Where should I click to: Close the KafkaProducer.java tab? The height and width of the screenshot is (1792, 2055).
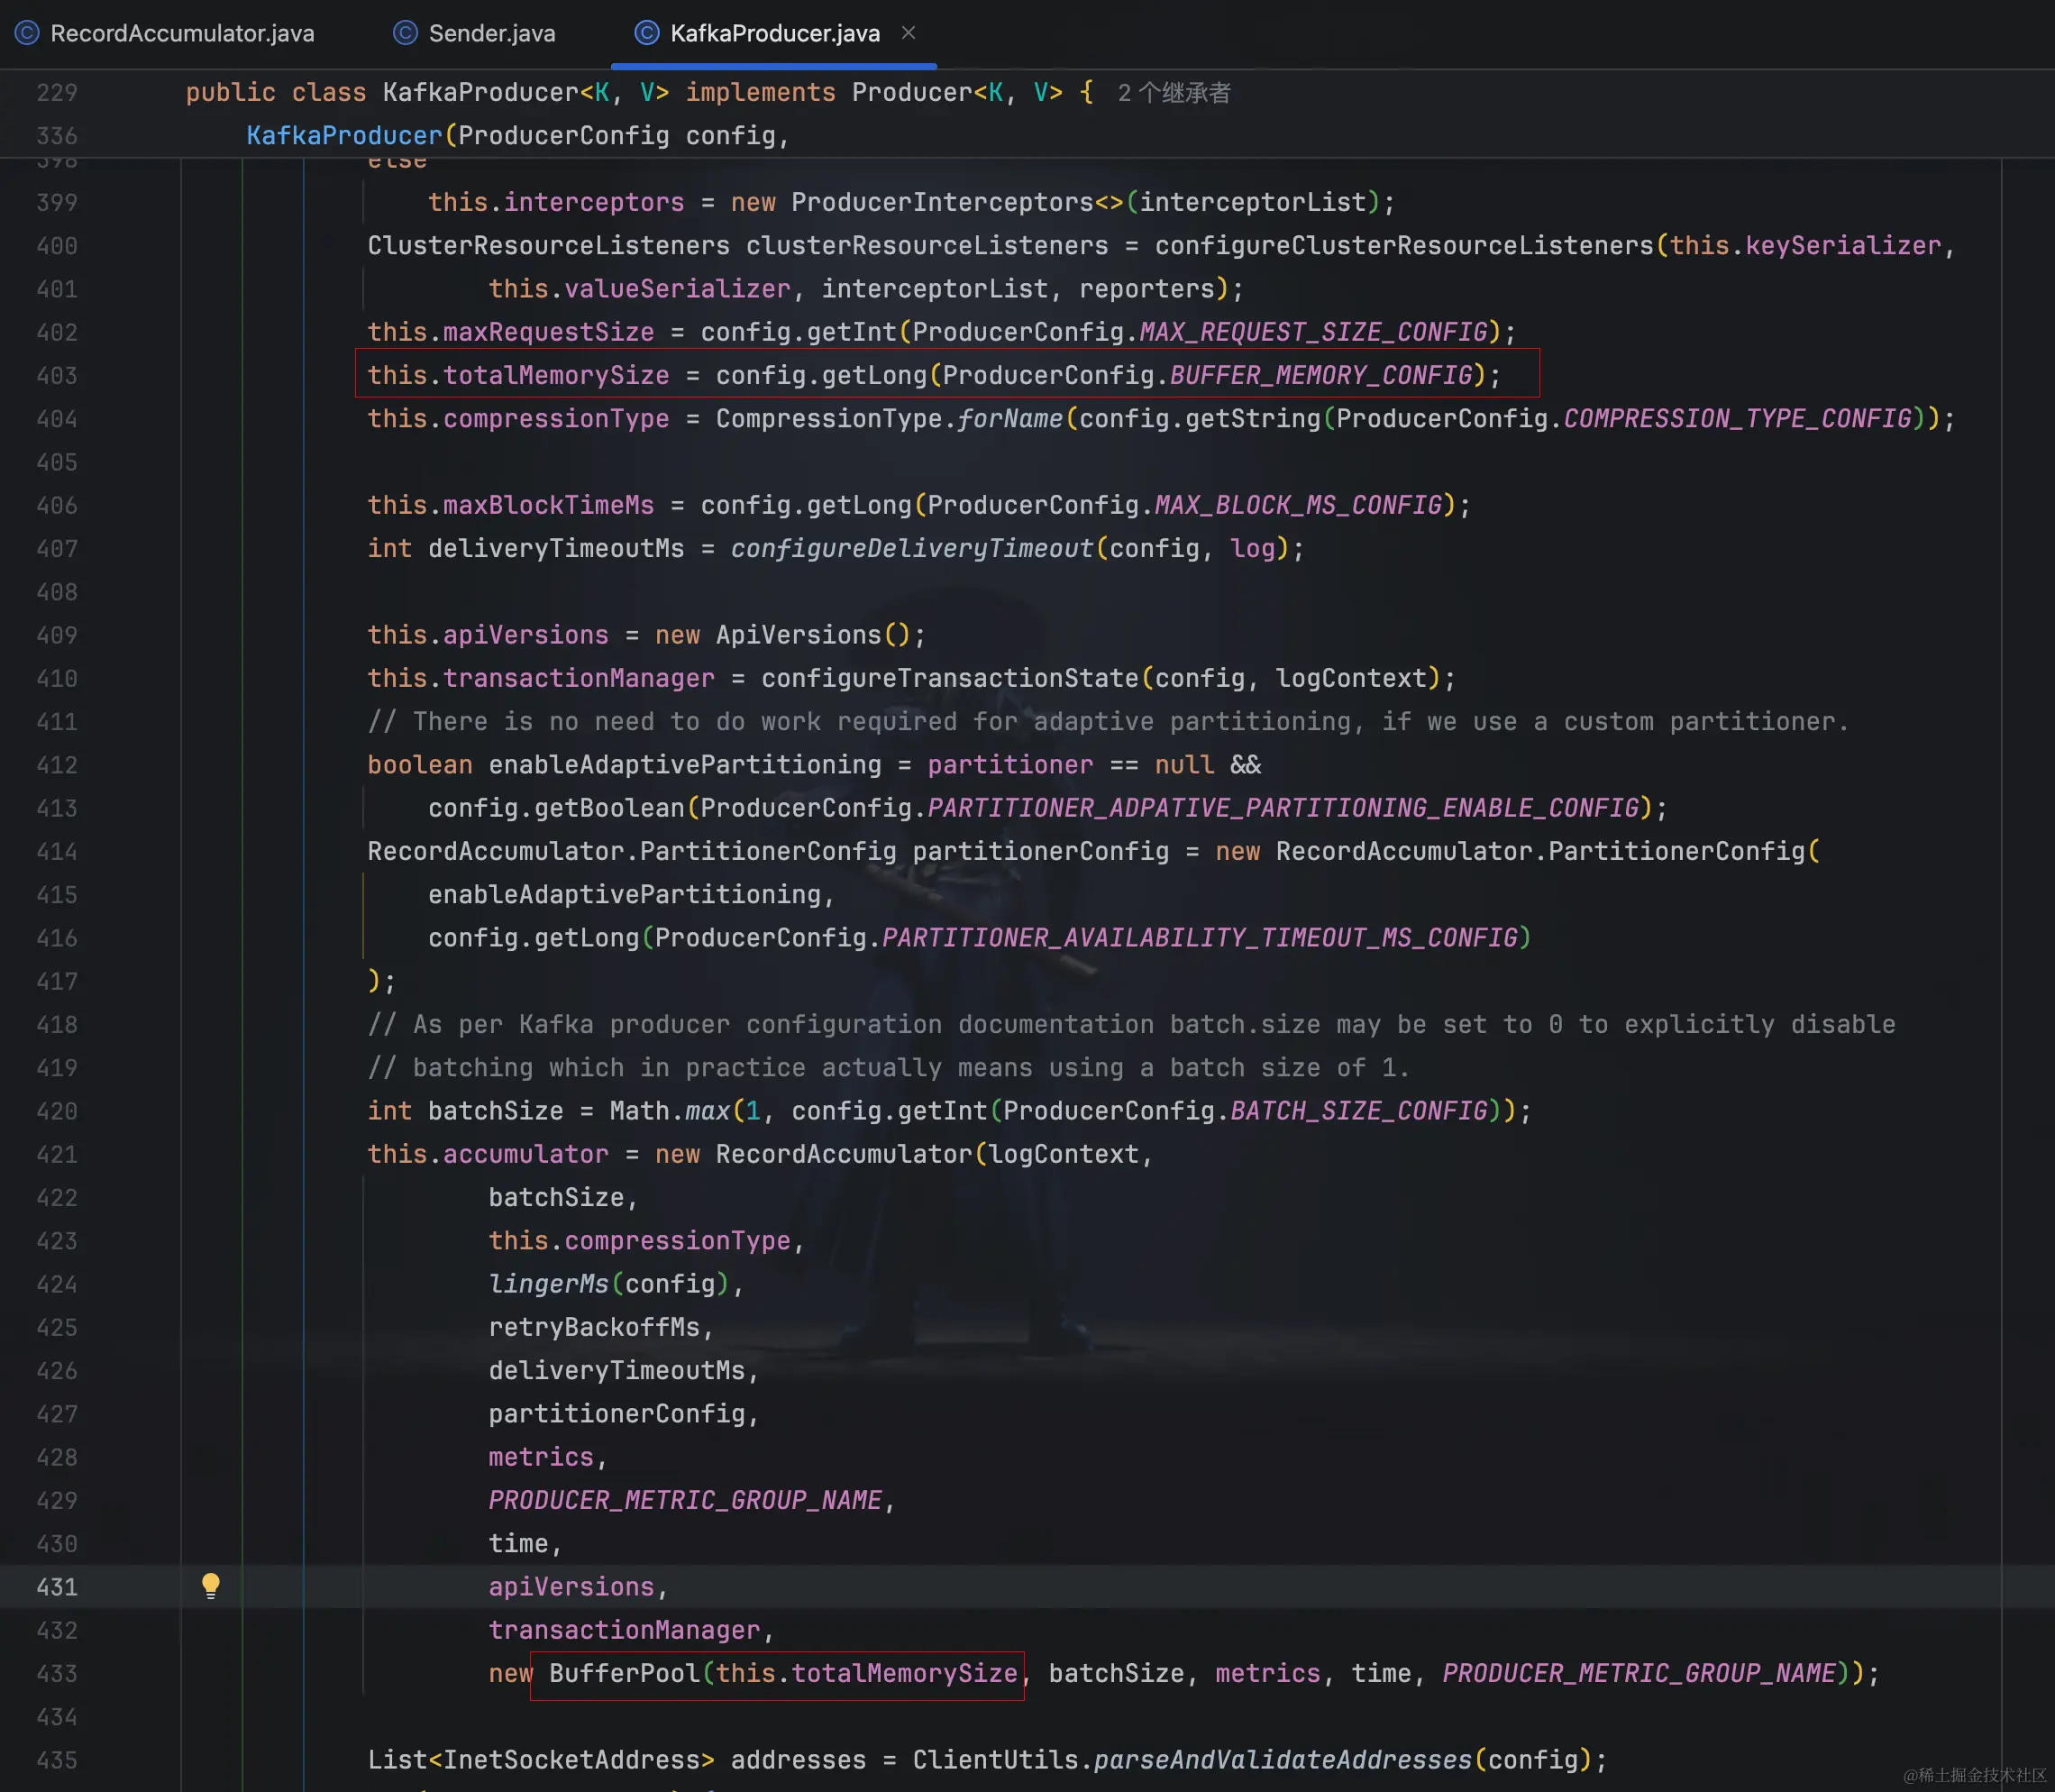point(908,33)
